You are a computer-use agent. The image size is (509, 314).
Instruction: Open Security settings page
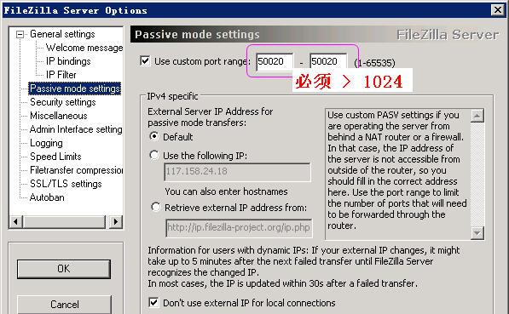(x=62, y=102)
